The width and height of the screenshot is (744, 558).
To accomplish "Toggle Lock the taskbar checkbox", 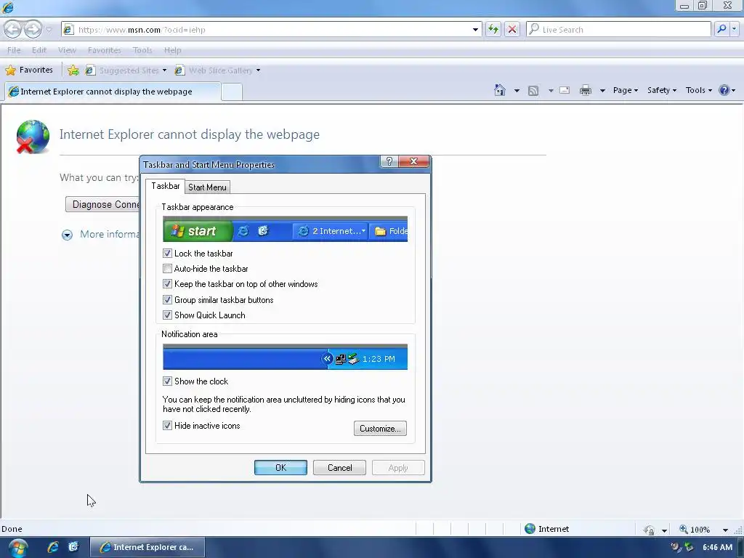I will [x=167, y=254].
